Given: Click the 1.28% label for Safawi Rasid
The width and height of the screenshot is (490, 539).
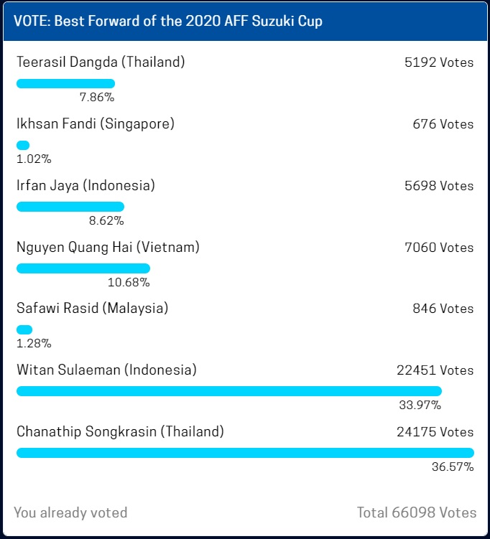Looking at the screenshot, I should pos(34,343).
